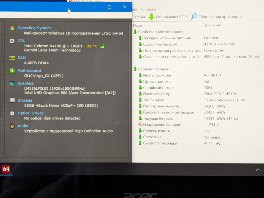
Task: Open the Optical Drives section
Action: click(31, 113)
